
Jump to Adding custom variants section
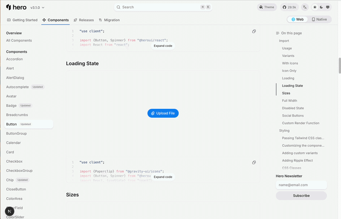(x=300, y=153)
